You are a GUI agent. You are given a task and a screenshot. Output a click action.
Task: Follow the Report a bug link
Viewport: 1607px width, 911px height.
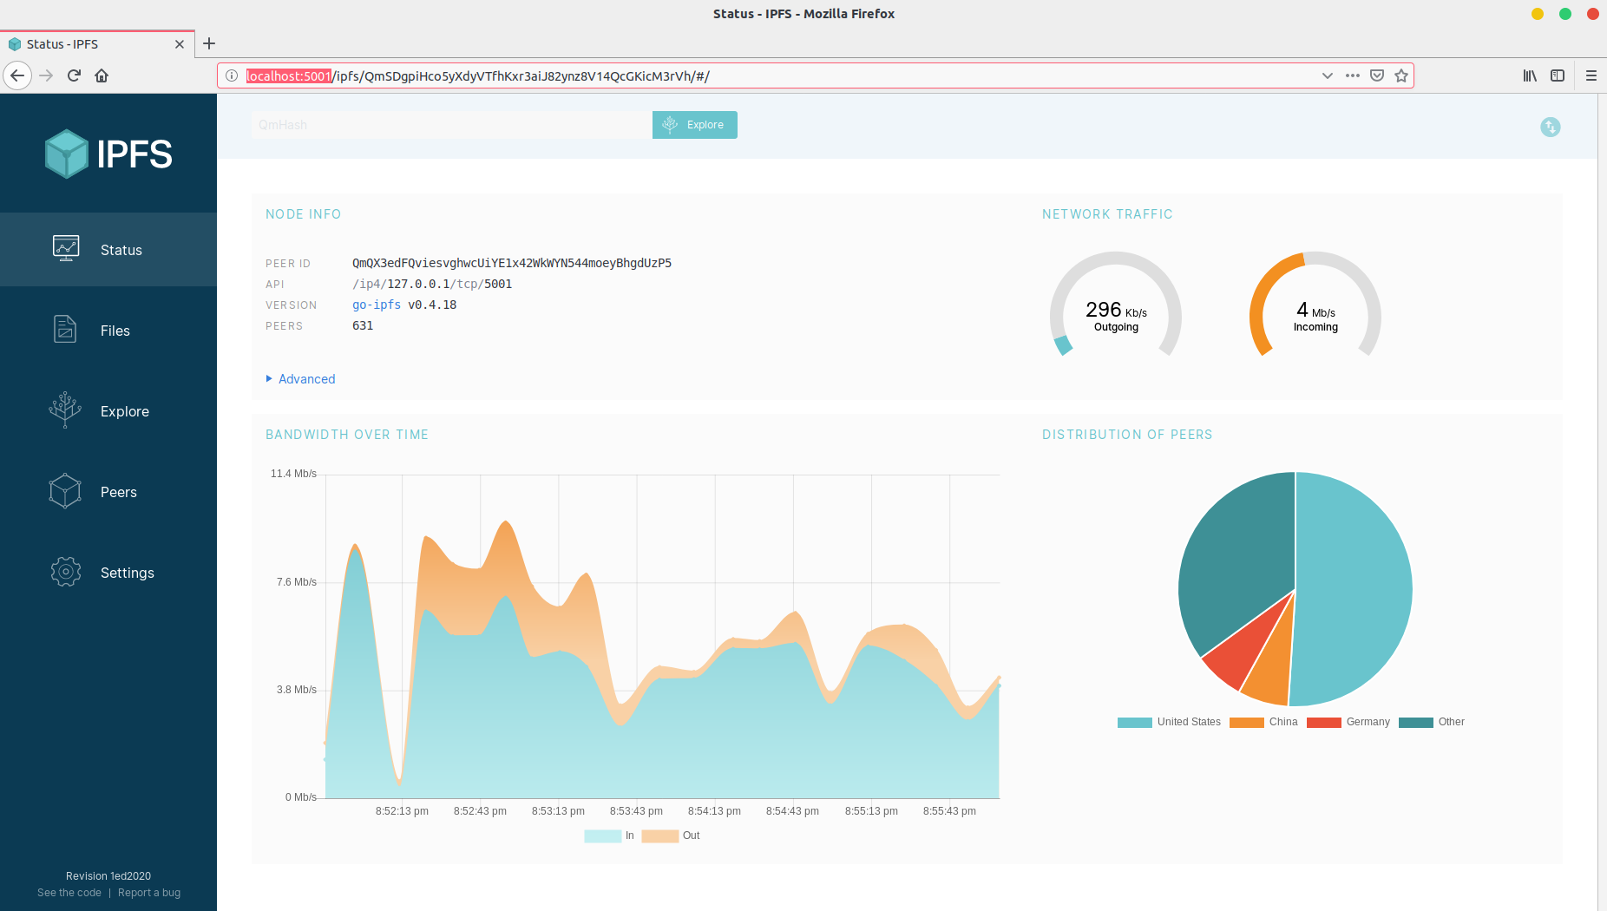[x=149, y=893]
